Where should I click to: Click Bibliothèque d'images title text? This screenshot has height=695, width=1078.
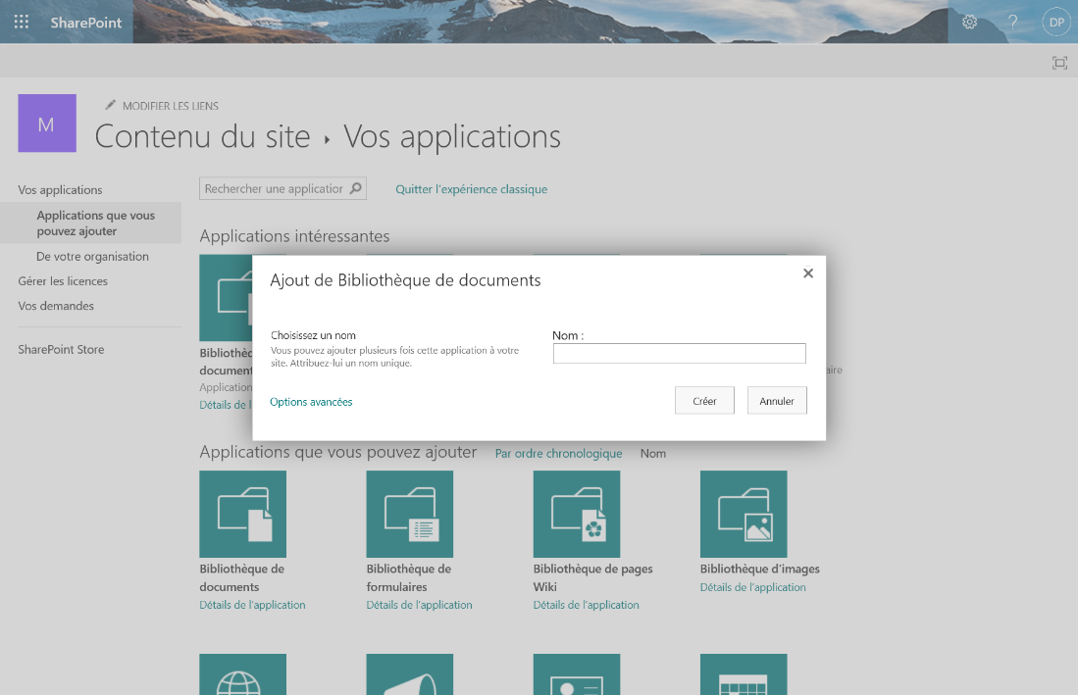[759, 569]
